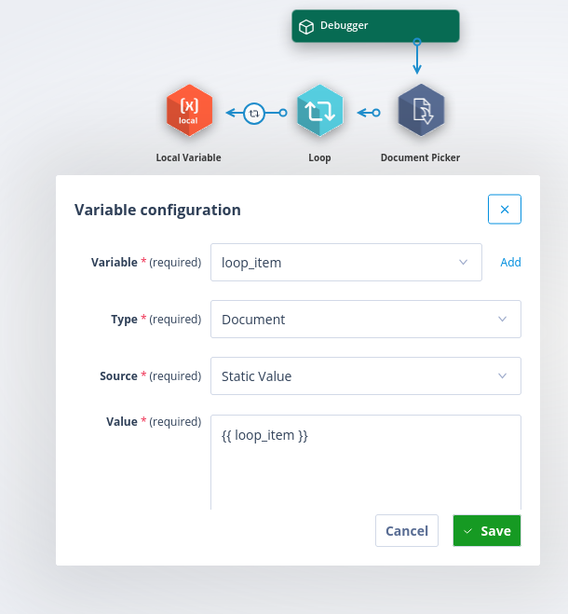Click the cube icon on Debugger block
The image size is (568, 614).
[306, 27]
